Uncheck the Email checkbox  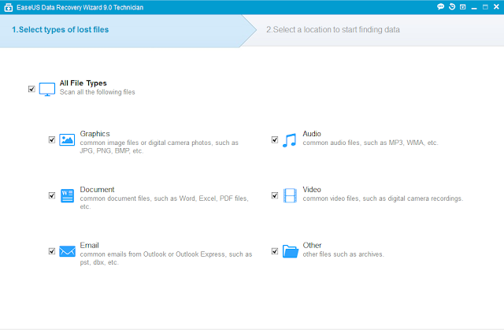pyautogui.click(x=52, y=251)
